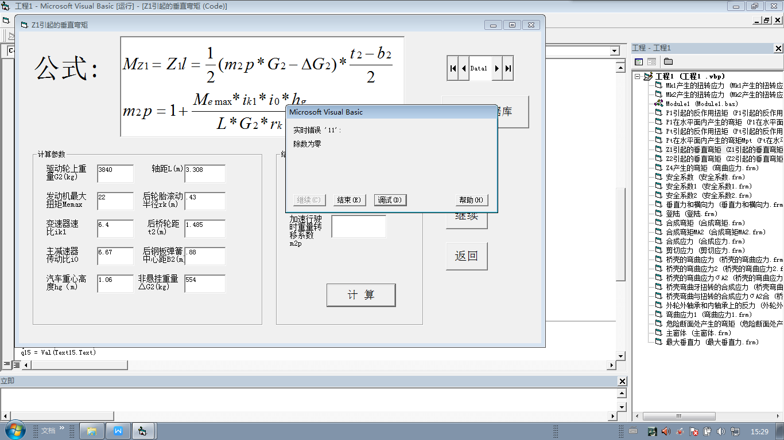
Task: Click the 轴距L field showing 3.308
Action: 205,174
